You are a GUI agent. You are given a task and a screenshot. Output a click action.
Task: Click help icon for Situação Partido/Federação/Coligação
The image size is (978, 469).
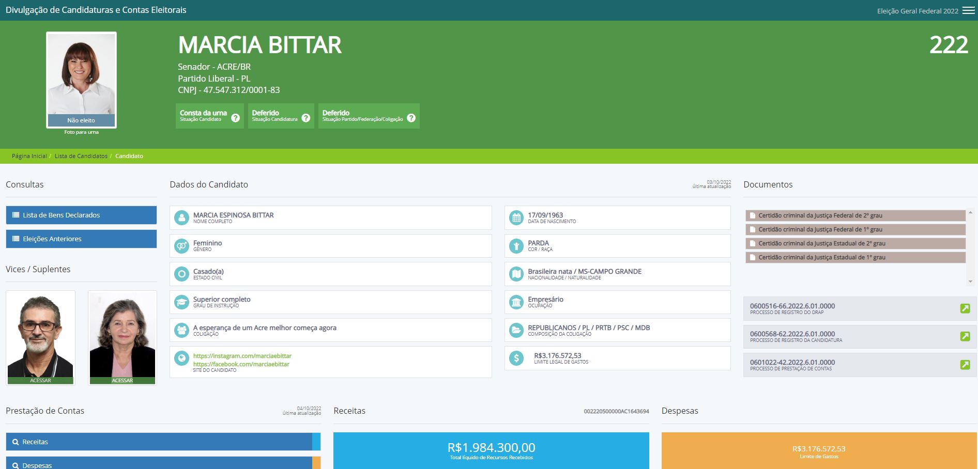411,118
